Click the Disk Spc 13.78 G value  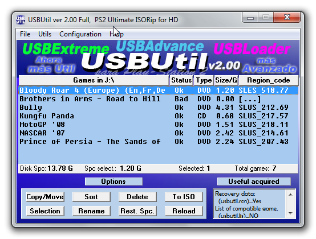tap(60, 168)
